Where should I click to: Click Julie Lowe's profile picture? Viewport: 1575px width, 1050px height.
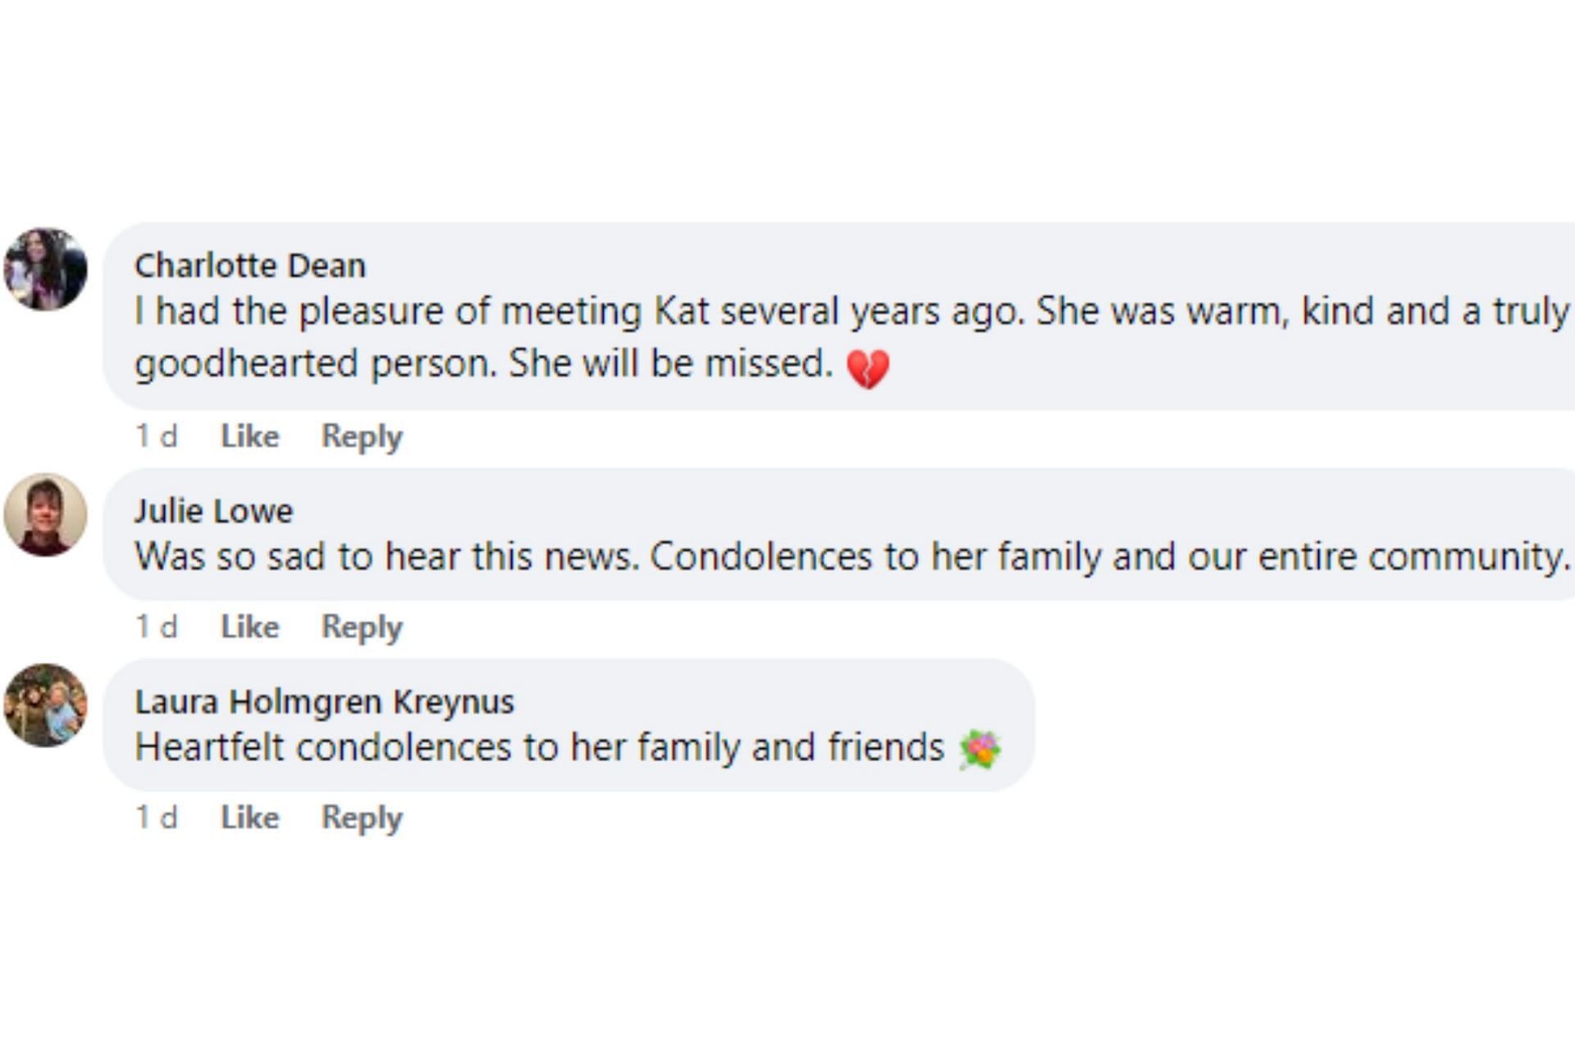point(45,514)
